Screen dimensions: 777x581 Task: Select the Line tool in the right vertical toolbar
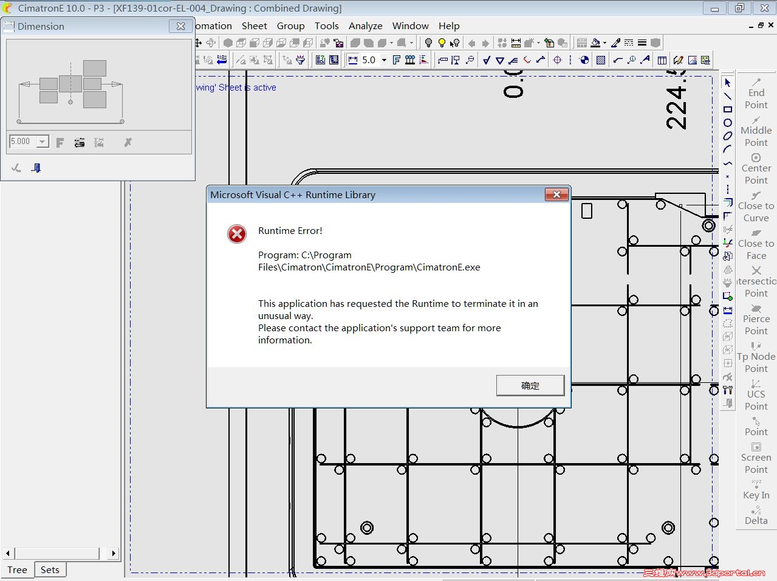pos(727,96)
